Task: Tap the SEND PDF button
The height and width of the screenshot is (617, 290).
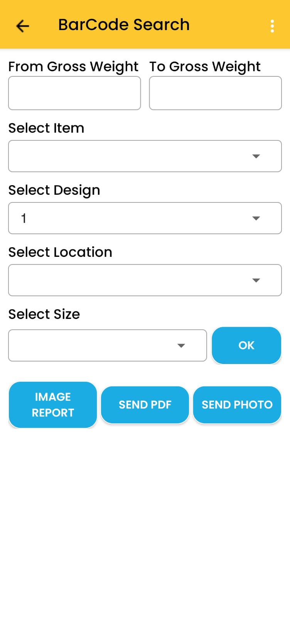Action: coord(145,405)
